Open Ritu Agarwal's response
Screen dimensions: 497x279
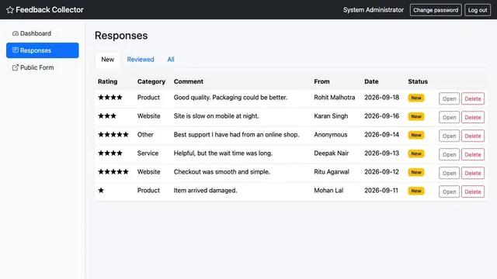click(449, 173)
